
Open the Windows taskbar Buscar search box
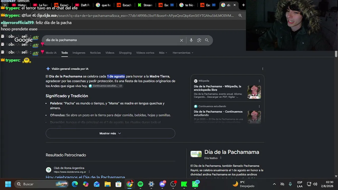[41, 184]
